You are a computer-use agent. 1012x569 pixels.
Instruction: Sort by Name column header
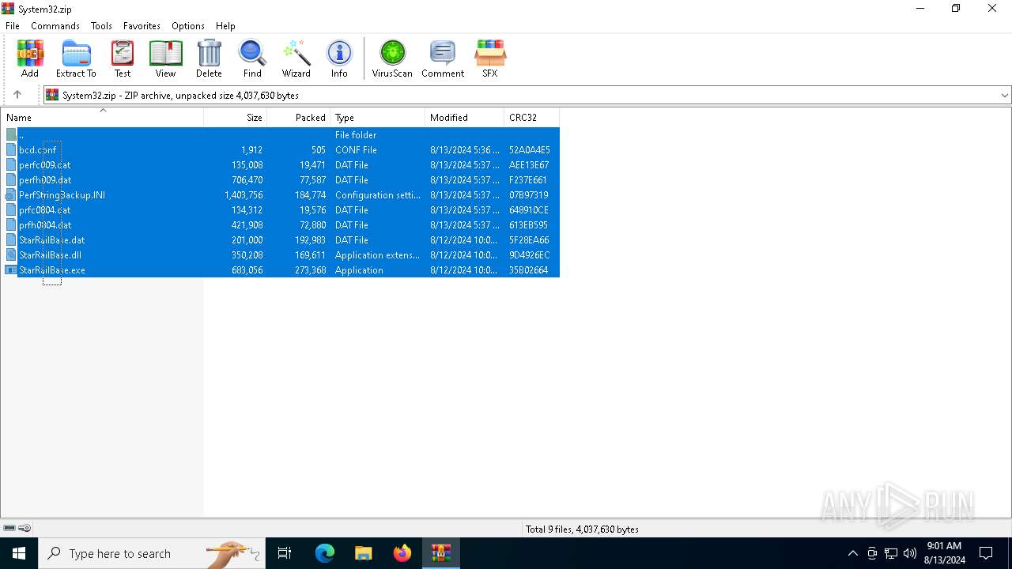pos(102,117)
